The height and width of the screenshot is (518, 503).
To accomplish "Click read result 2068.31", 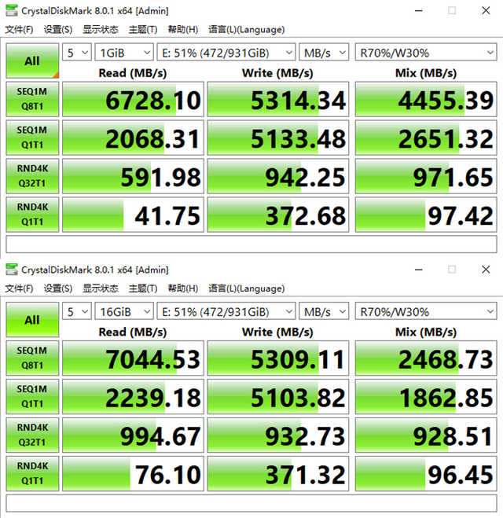I will coord(133,138).
